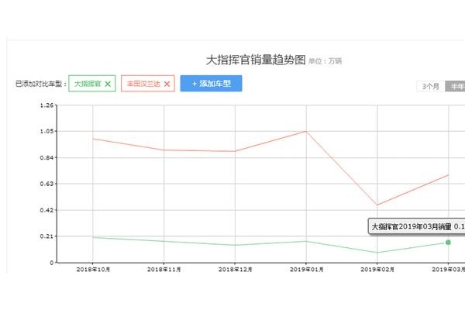Click the 大指挥官销量趋势图 chart title
Viewport: 465px width, 310px height.
tap(255, 60)
